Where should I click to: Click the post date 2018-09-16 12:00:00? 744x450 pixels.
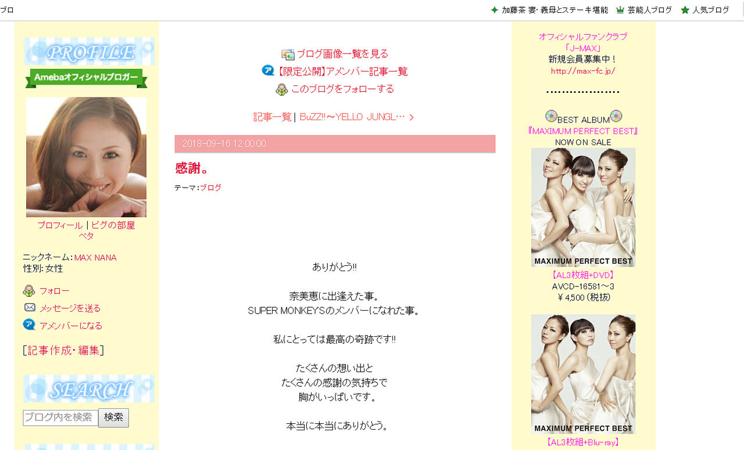click(224, 144)
